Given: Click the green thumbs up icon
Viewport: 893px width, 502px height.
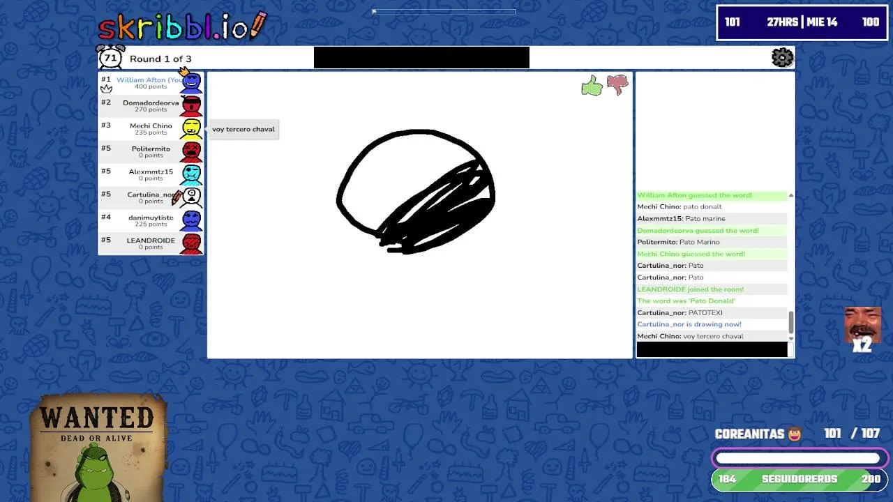Looking at the screenshot, I should coord(592,86).
